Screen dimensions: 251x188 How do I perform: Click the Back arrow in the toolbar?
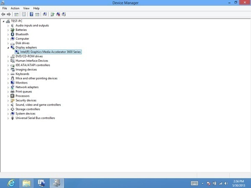pos(4,14)
